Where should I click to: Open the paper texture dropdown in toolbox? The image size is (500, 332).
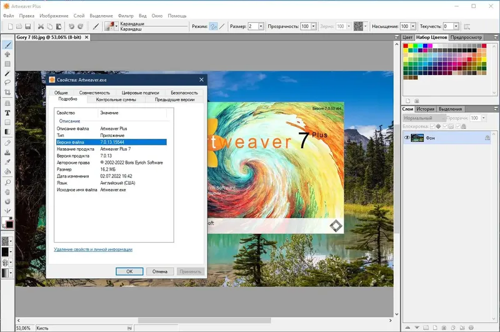tap(11, 241)
